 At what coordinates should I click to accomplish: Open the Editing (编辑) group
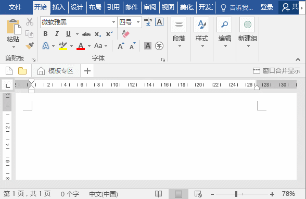(x=225, y=33)
